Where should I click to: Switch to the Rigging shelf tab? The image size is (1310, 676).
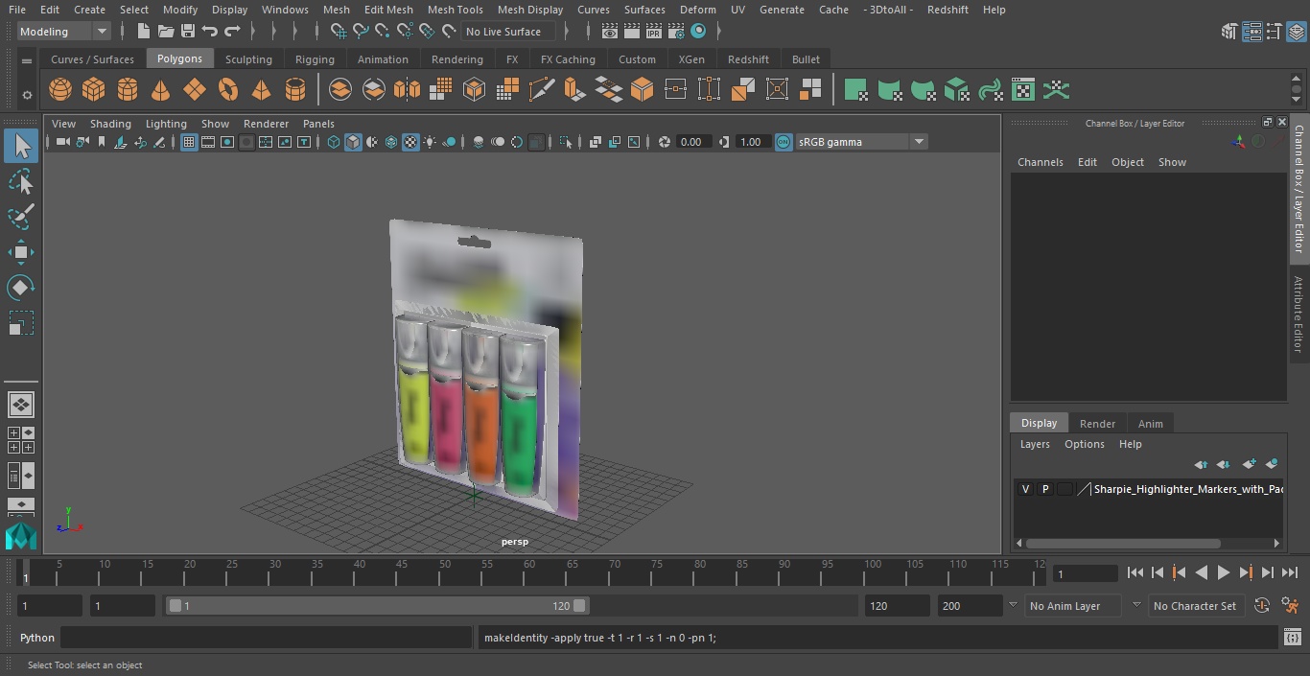[x=315, y=59]
